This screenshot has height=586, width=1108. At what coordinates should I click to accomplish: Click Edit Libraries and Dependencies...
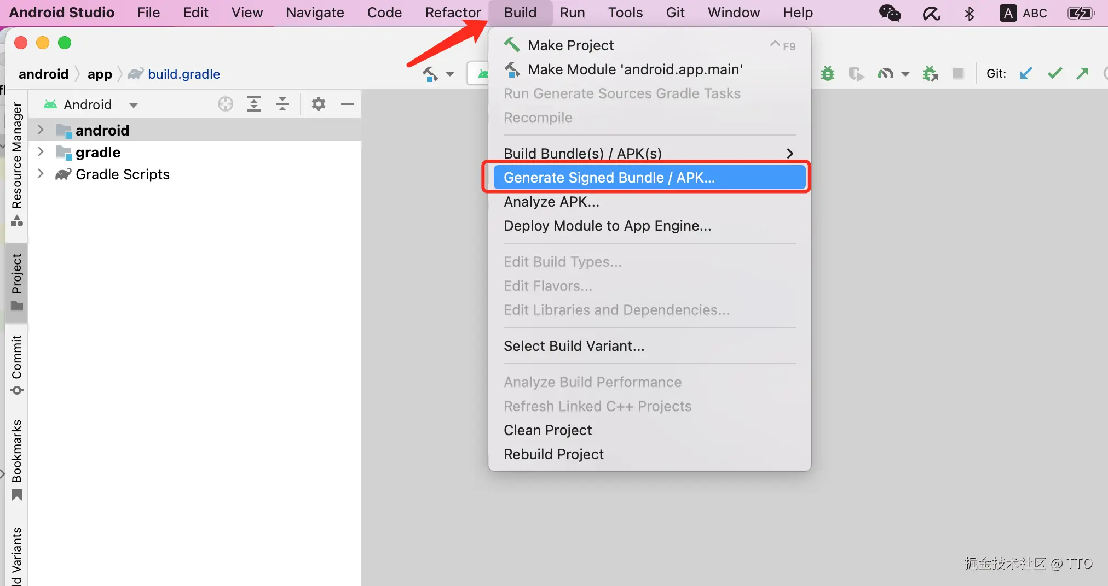(649, 310)
